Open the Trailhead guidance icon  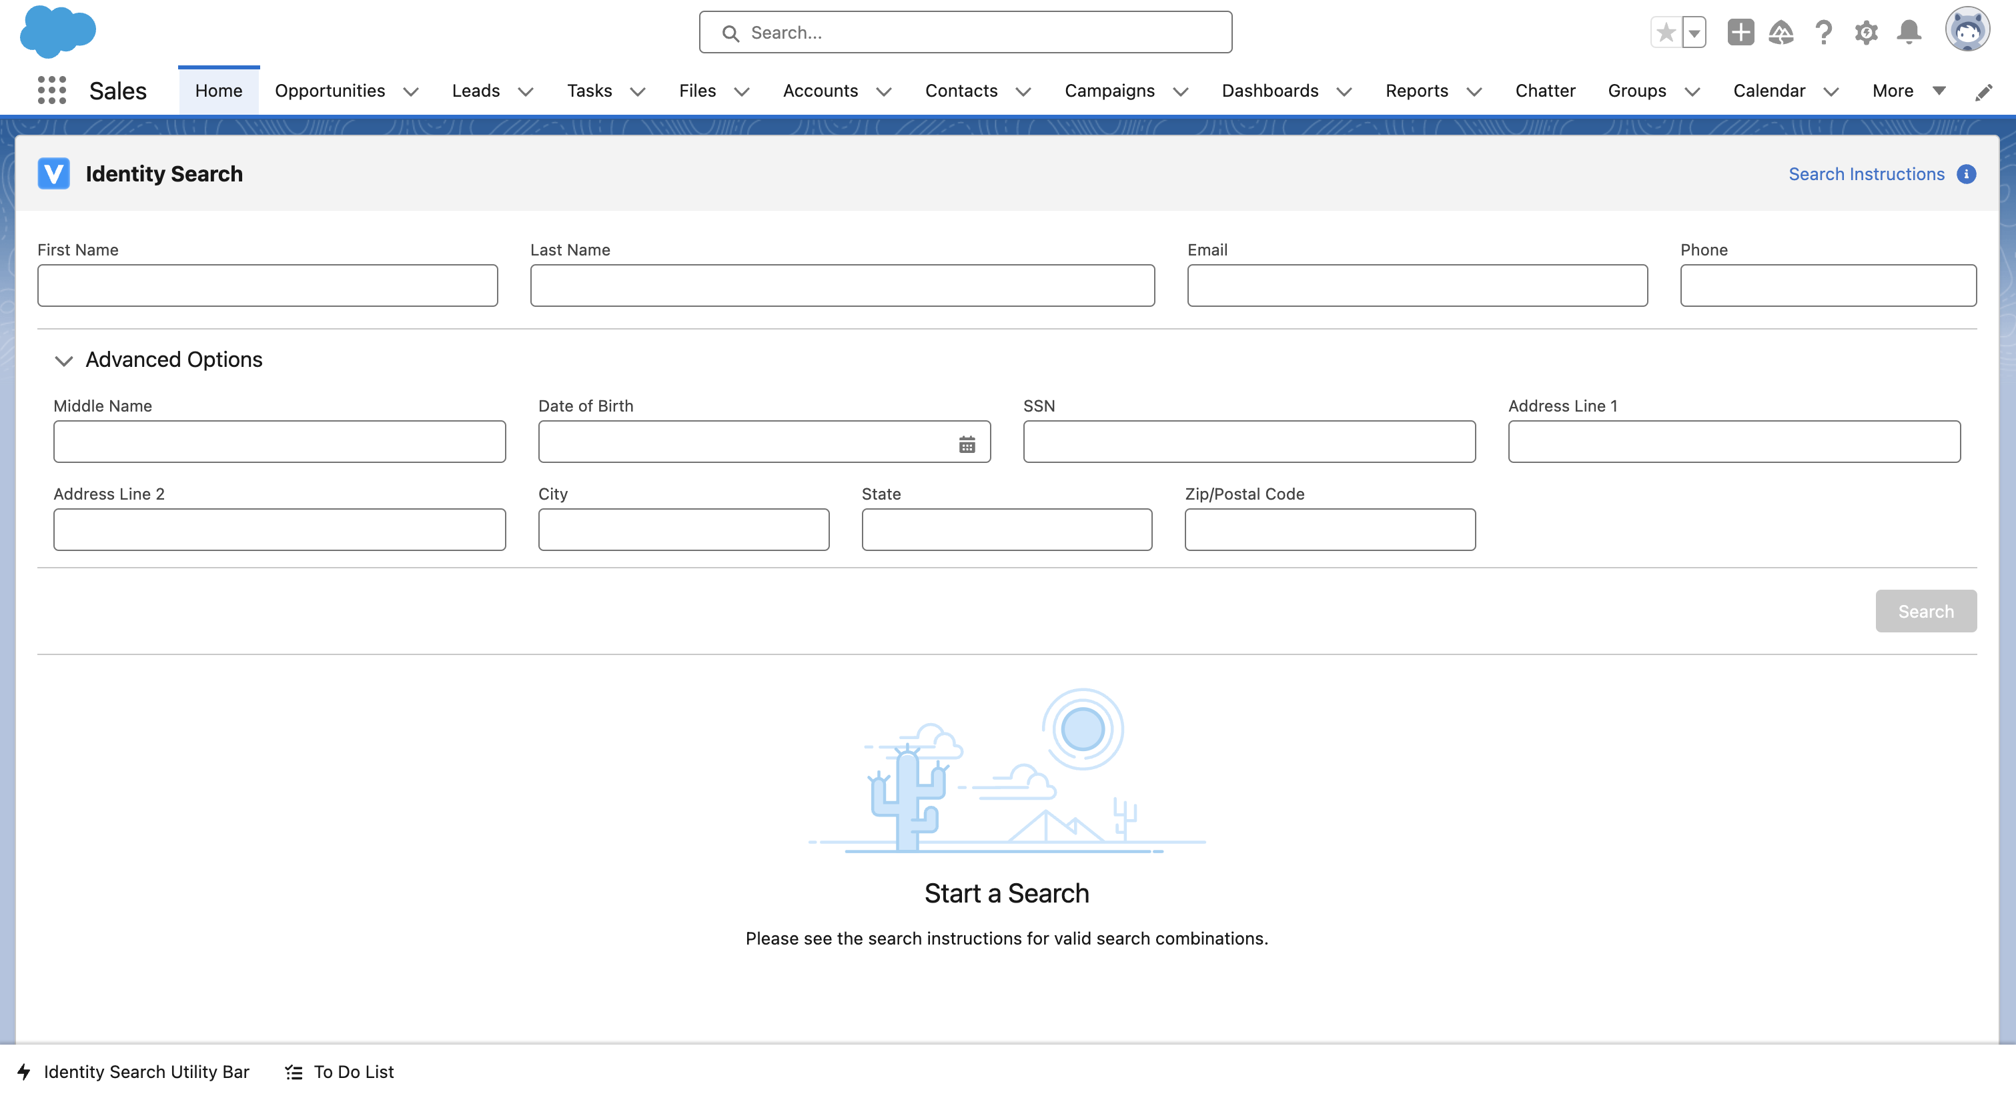click(x=1781, y=33)
